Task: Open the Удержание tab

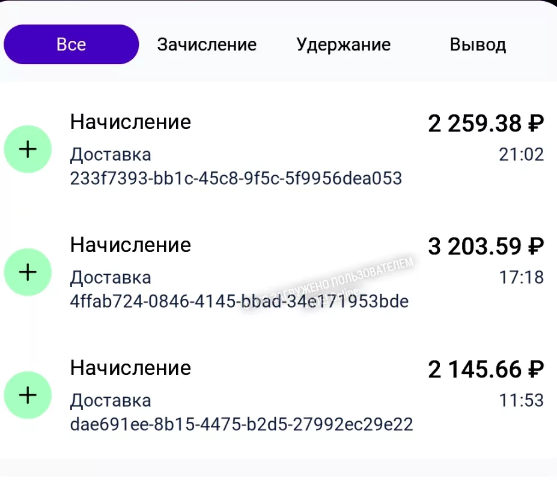Action: click(x=343, y=44)
